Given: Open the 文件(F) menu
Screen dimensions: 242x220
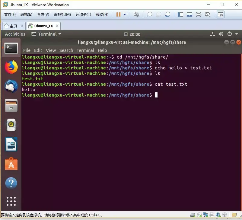Looking at the screenshot, I should (x=10, y=14).
